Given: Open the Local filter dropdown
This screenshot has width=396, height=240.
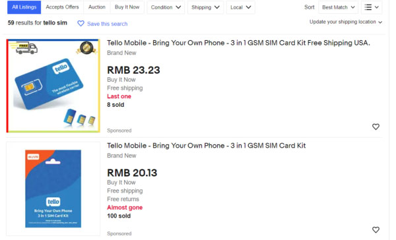Looking at the screenshot, I should click(x=240, y=7).
